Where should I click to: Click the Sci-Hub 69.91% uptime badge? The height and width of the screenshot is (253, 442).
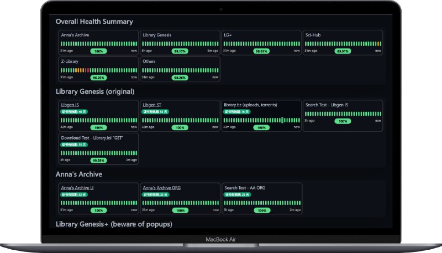343,51
